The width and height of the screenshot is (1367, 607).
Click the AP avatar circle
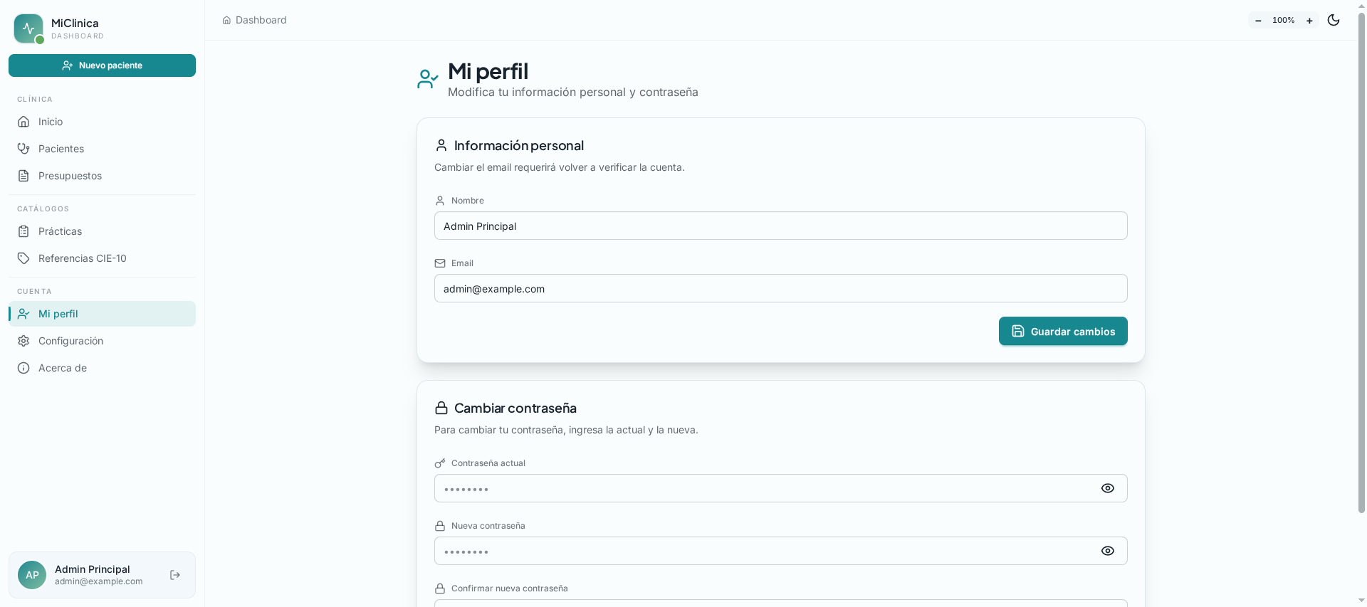click(x=32, y=575)
